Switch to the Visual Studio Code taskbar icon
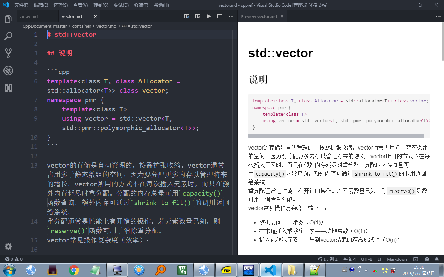The width and height of the screenshot is (444, 277). [x=270, y=270]
